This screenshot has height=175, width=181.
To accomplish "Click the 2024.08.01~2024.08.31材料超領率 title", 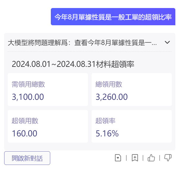I will click(73, 64).
